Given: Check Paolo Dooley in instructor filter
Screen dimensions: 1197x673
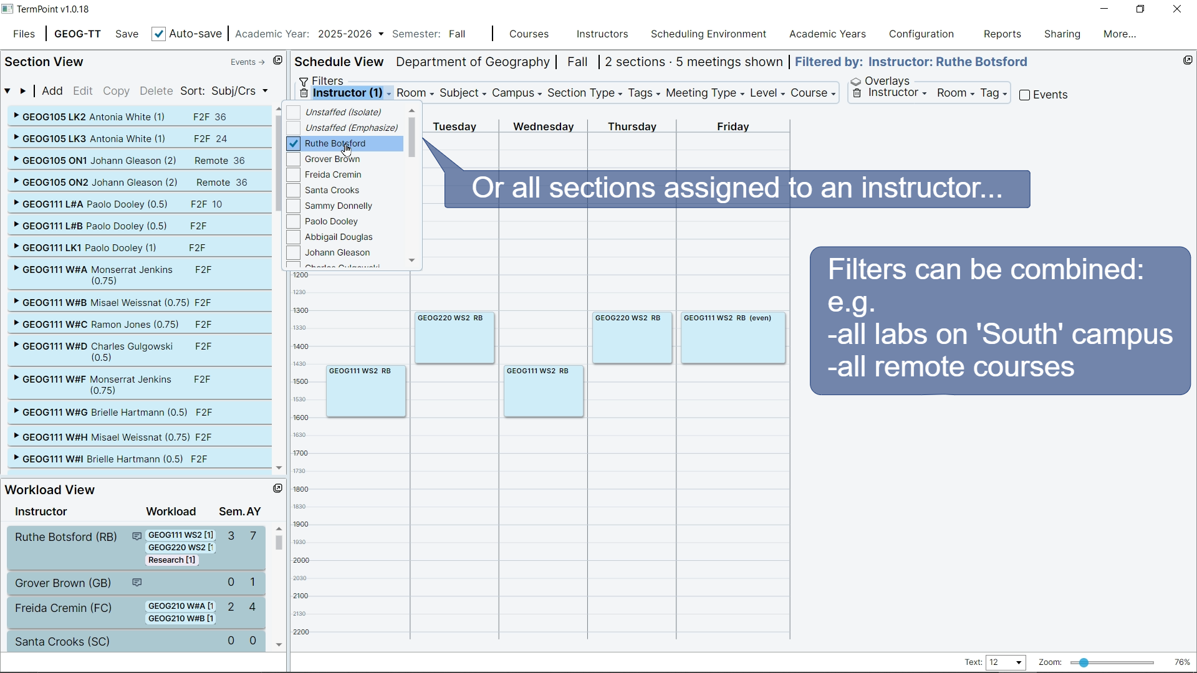Looking at the screenshot, I should (294, 221).
